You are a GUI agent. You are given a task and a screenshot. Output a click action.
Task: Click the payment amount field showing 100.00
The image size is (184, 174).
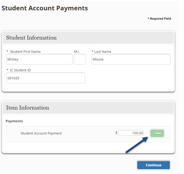(131, 133)
